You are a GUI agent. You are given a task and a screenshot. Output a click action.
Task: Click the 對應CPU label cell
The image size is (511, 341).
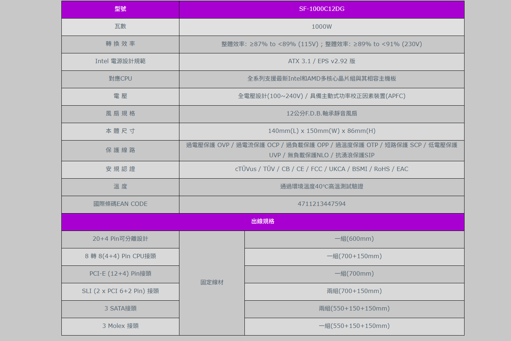(x=120, y=79)
